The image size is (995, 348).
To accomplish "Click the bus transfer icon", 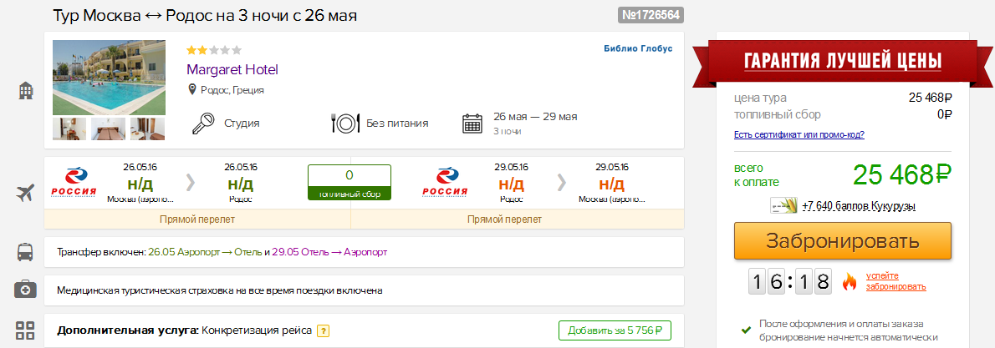I will click(x=25, y=251).
